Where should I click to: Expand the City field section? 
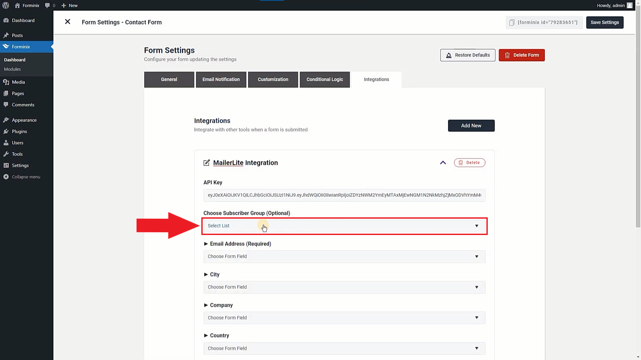pos(206,274)
